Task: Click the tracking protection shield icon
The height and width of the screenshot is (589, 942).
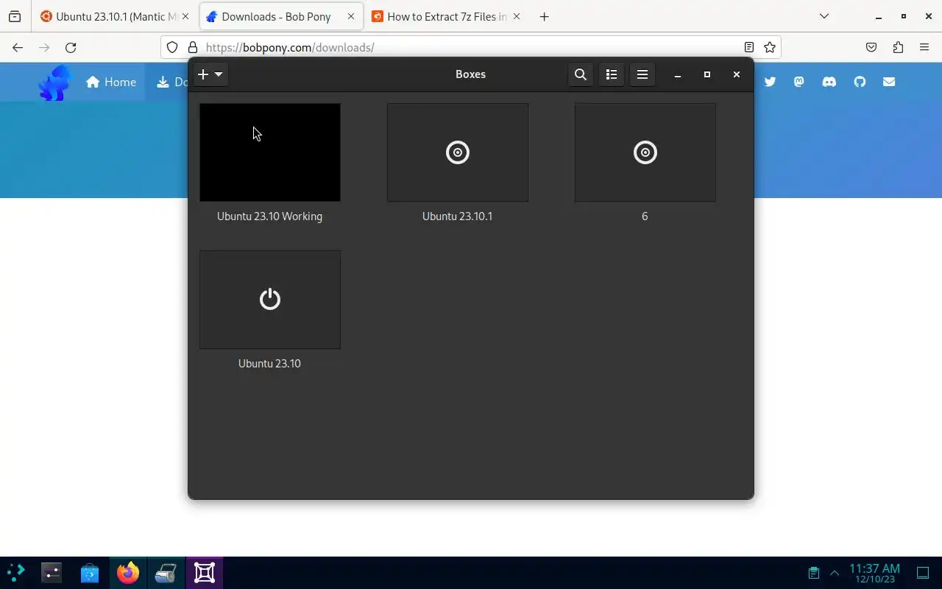Action: 172,47
